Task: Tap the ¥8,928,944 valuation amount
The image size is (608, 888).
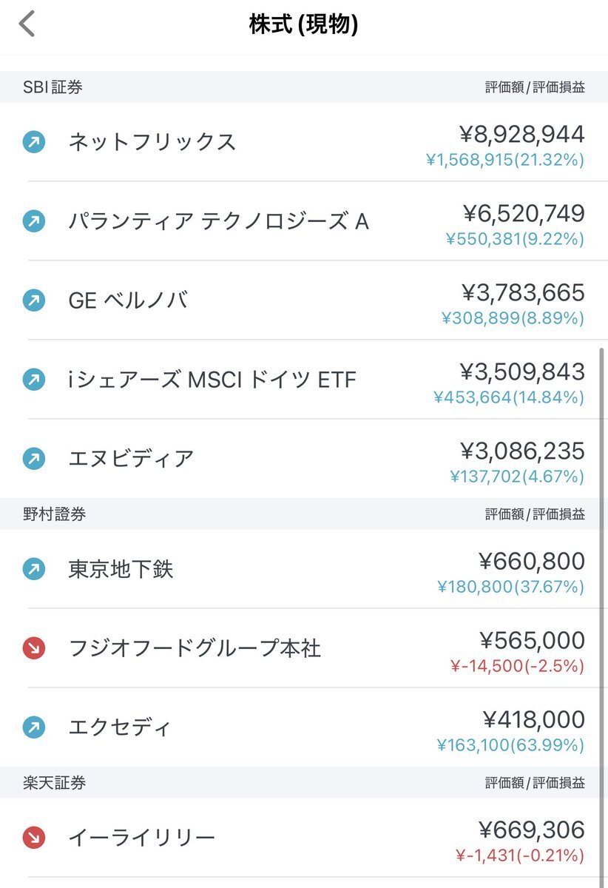Action: [x=522, y=134]
